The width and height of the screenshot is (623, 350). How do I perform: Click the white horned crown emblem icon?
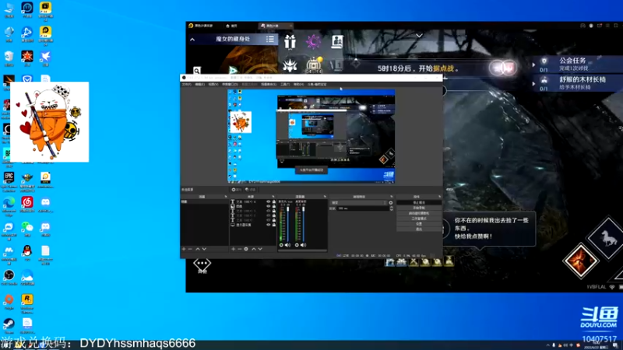click(x=290, y=65)
